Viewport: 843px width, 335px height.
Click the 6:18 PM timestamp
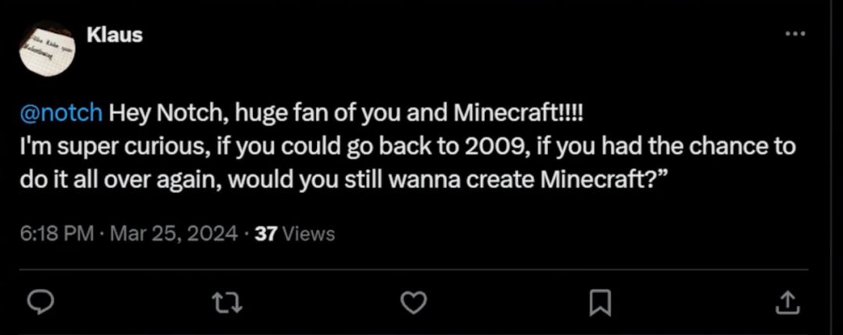click(x=56, y=233)
